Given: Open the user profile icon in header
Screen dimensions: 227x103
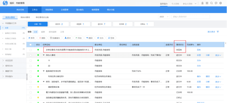Looking at the screenshot, I should 202,3.
